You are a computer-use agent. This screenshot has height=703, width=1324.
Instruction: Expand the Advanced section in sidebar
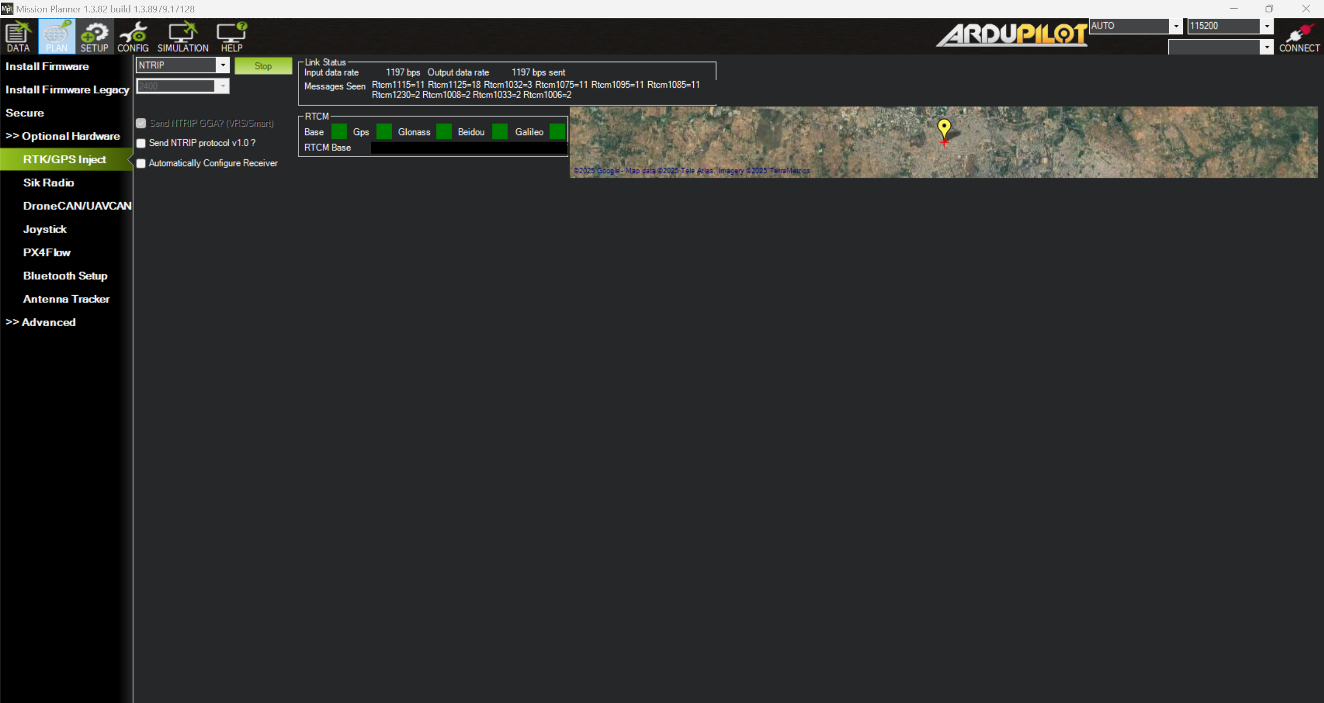[x=41, y=322]
